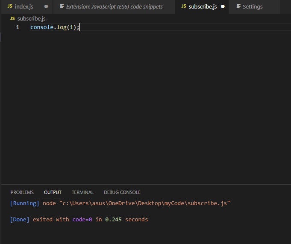The height and width of the screenshot is (244, 291).
Task: Click the subscribe.js breadcrumb label
Action: point(31,18)
